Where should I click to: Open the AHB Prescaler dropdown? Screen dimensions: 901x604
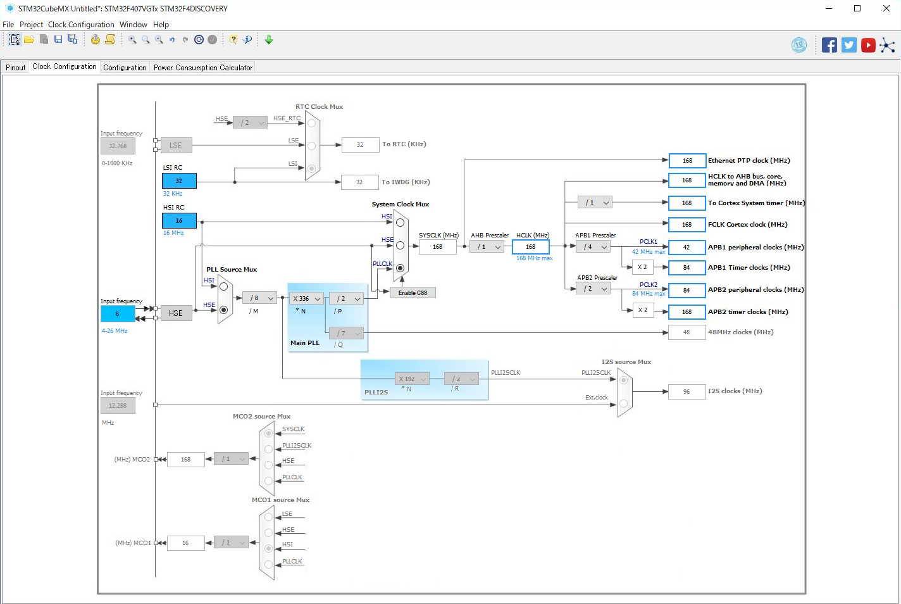487,246
